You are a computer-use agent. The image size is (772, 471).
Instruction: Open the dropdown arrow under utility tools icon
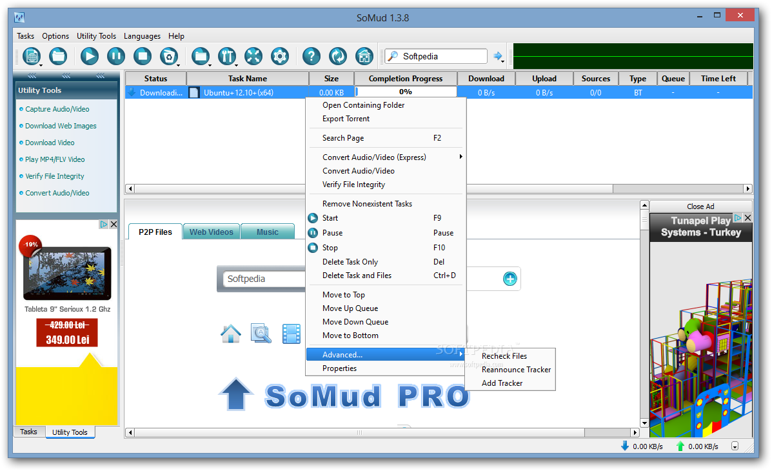tap(236, 65)
